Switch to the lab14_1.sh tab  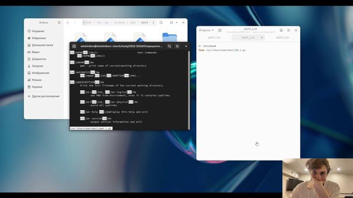[x=214, y=37]
